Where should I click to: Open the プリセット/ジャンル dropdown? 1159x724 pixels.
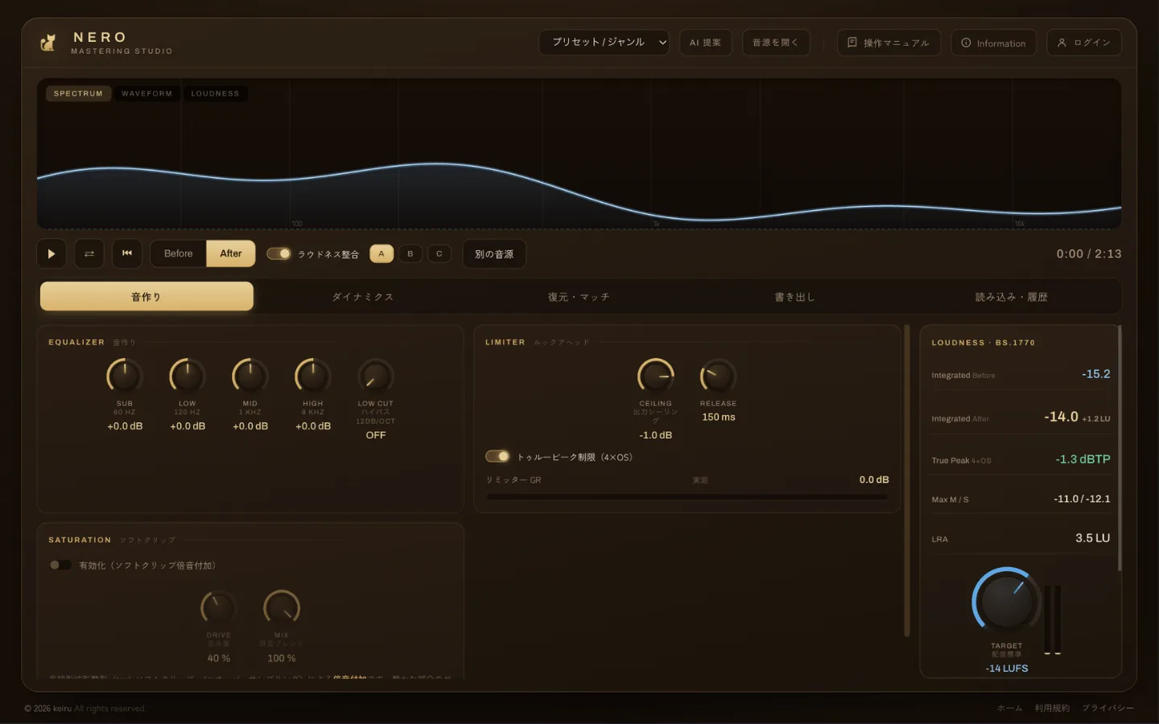(x=604, y=43)
